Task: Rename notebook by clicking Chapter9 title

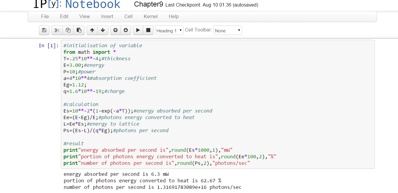Action: tap(149, 4)
